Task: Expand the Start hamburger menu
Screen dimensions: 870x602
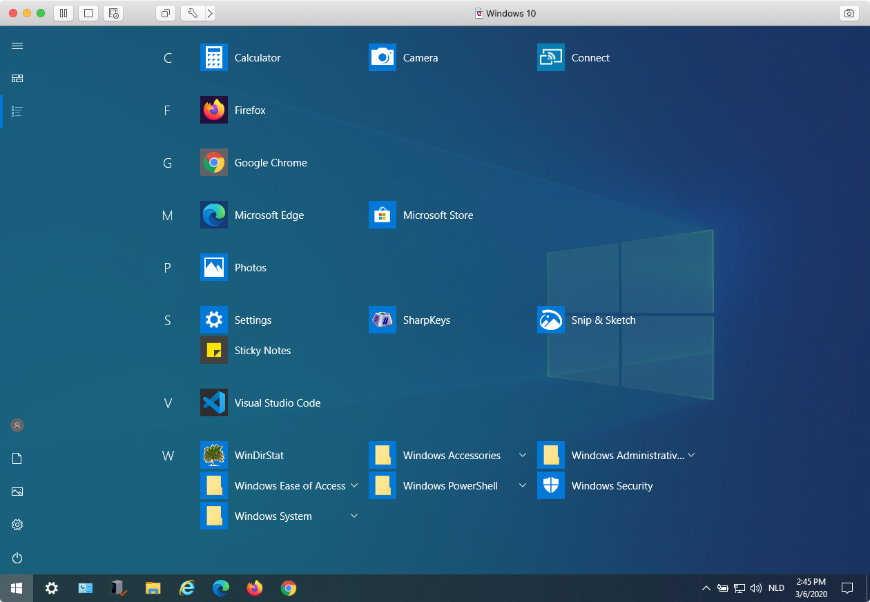Action: pyautogui.click(x=17, y=46)
